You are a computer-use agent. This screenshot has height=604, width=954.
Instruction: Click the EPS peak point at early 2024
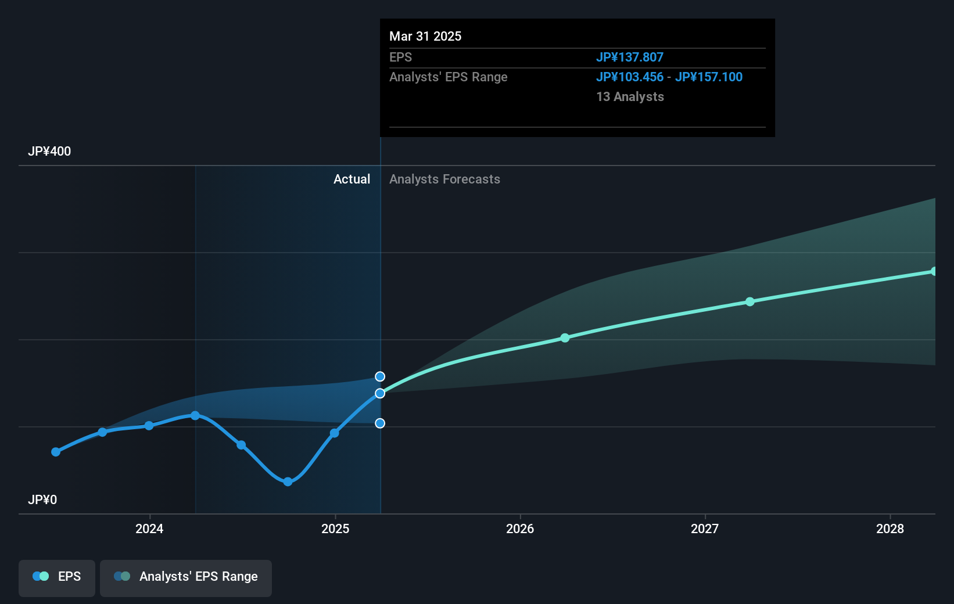click(195, 415)
